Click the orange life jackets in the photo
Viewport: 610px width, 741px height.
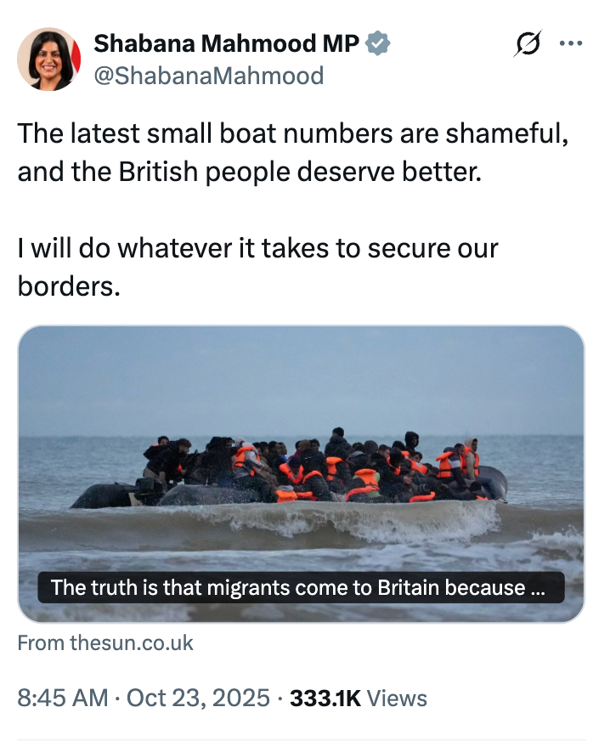tap(365, 481)
